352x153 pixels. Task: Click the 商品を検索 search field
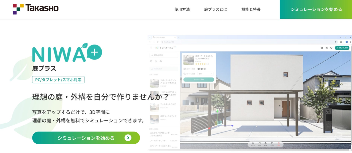[164, 69]
